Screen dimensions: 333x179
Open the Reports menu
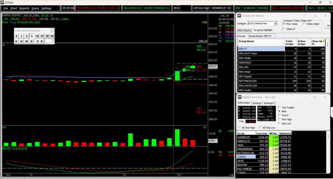[x=24, y=8]
